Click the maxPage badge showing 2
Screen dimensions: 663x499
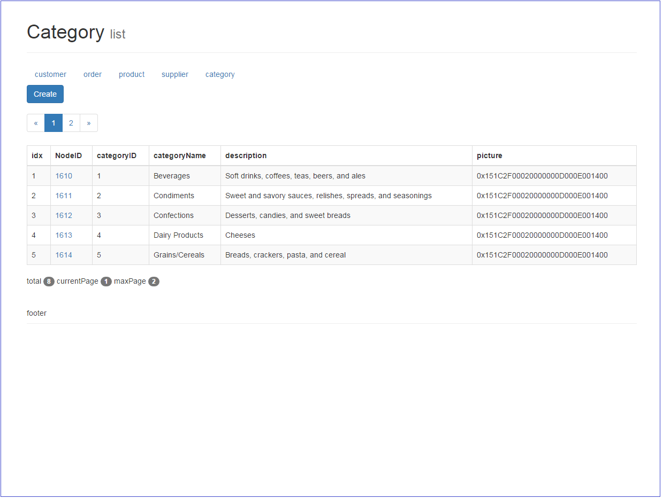[154, 281]
